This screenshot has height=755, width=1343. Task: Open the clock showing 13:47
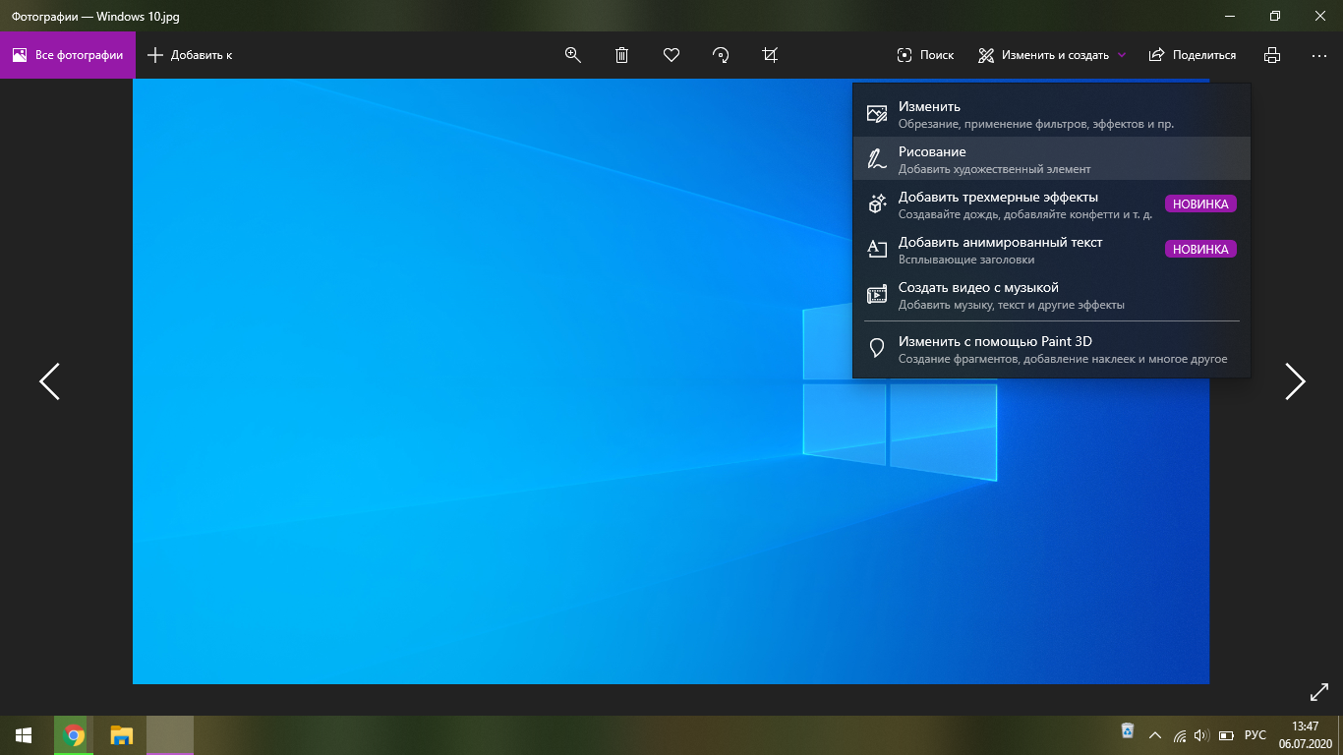(x=1305, y=735)
